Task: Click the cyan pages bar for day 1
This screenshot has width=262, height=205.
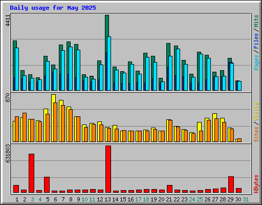Action: pos(17,69)
